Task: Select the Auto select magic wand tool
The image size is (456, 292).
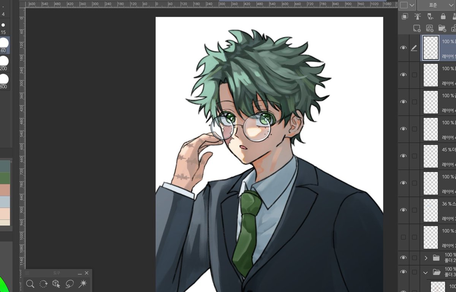Action: pos(82,284)
